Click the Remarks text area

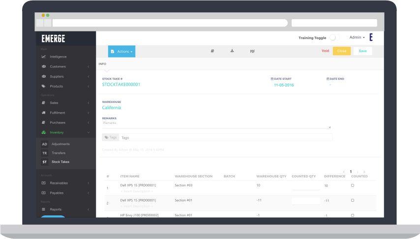(216, 124)
